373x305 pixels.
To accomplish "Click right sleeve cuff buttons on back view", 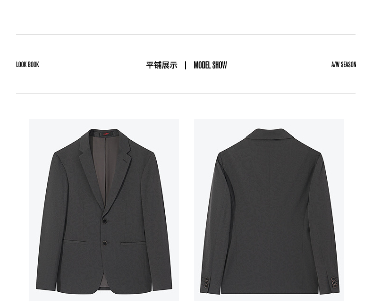I will tap(334, 282).
